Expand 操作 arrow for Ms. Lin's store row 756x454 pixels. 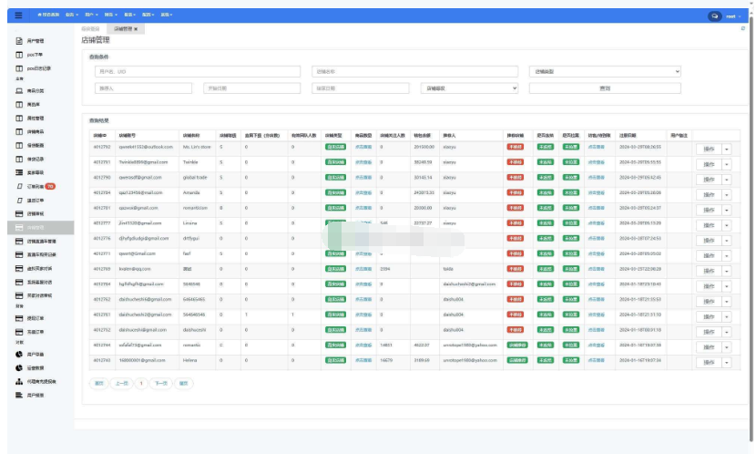click(x=727, y=147)
